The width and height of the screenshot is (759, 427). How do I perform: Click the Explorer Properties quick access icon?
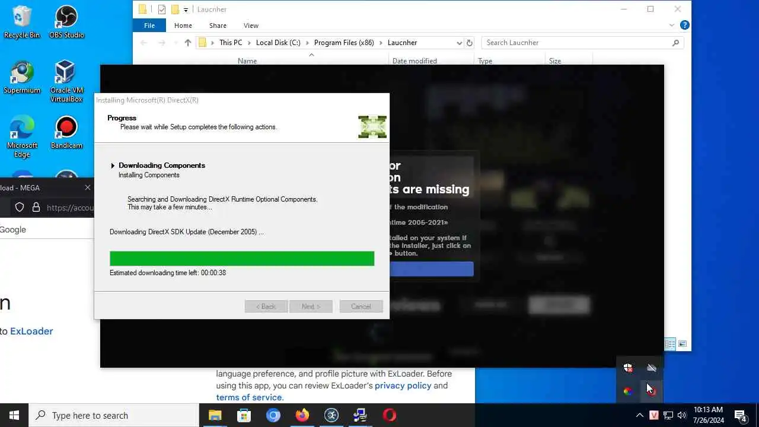tap(161, 9)
